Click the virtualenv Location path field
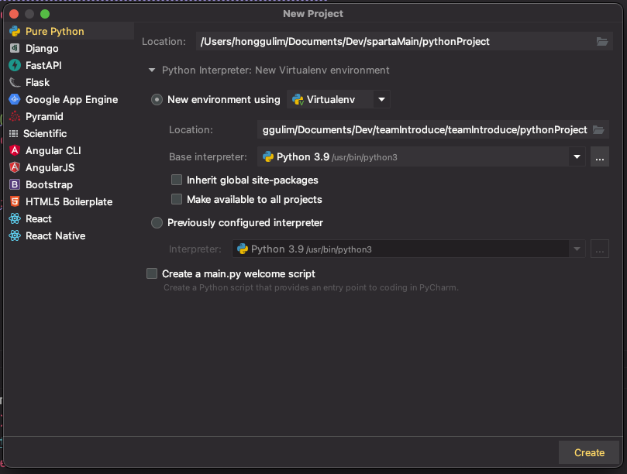The width and height of the screenshot is (627, 474). [432, 129]
